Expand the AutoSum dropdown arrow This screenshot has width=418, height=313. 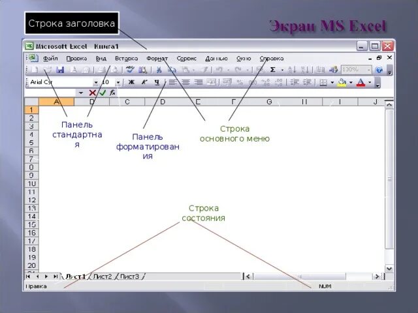[282, 70]
